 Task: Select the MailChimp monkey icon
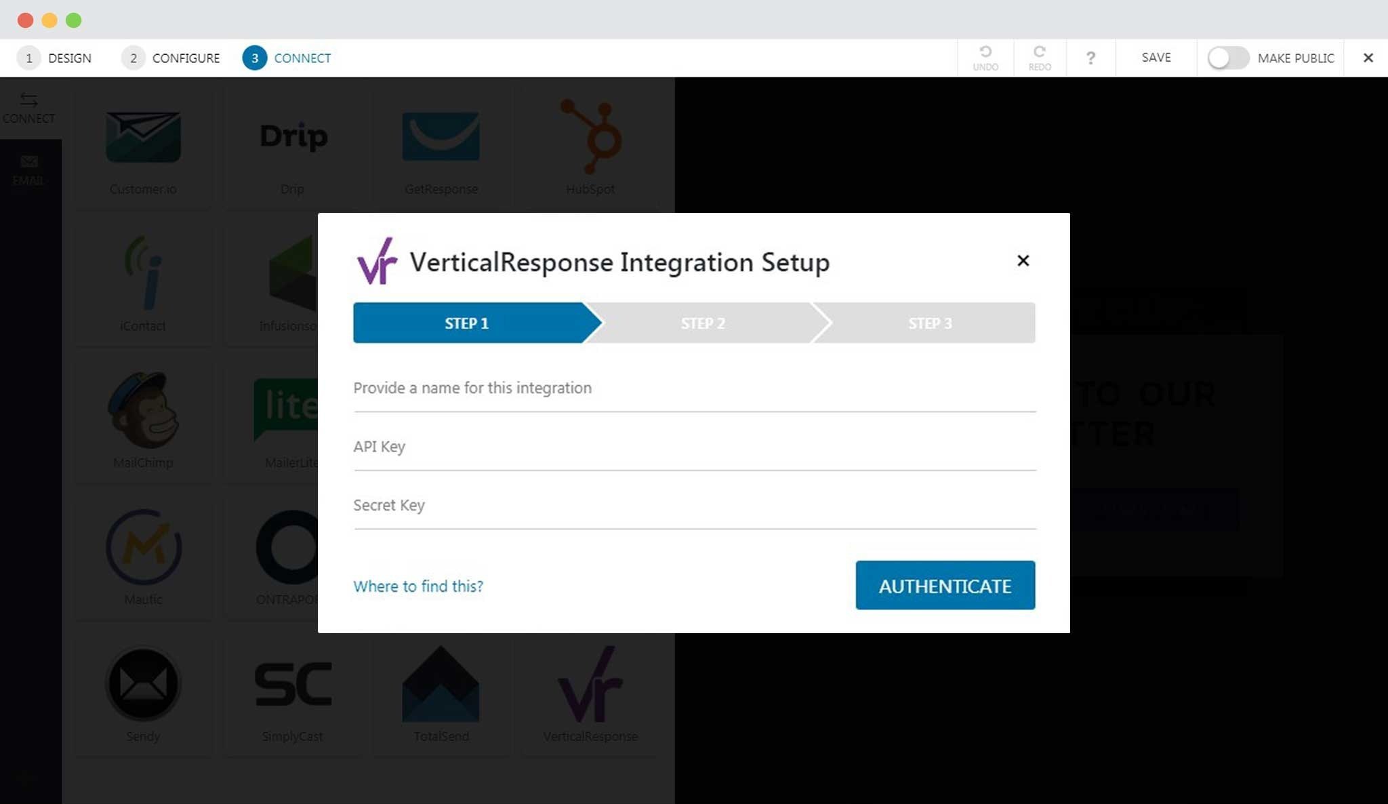[143, 409]
